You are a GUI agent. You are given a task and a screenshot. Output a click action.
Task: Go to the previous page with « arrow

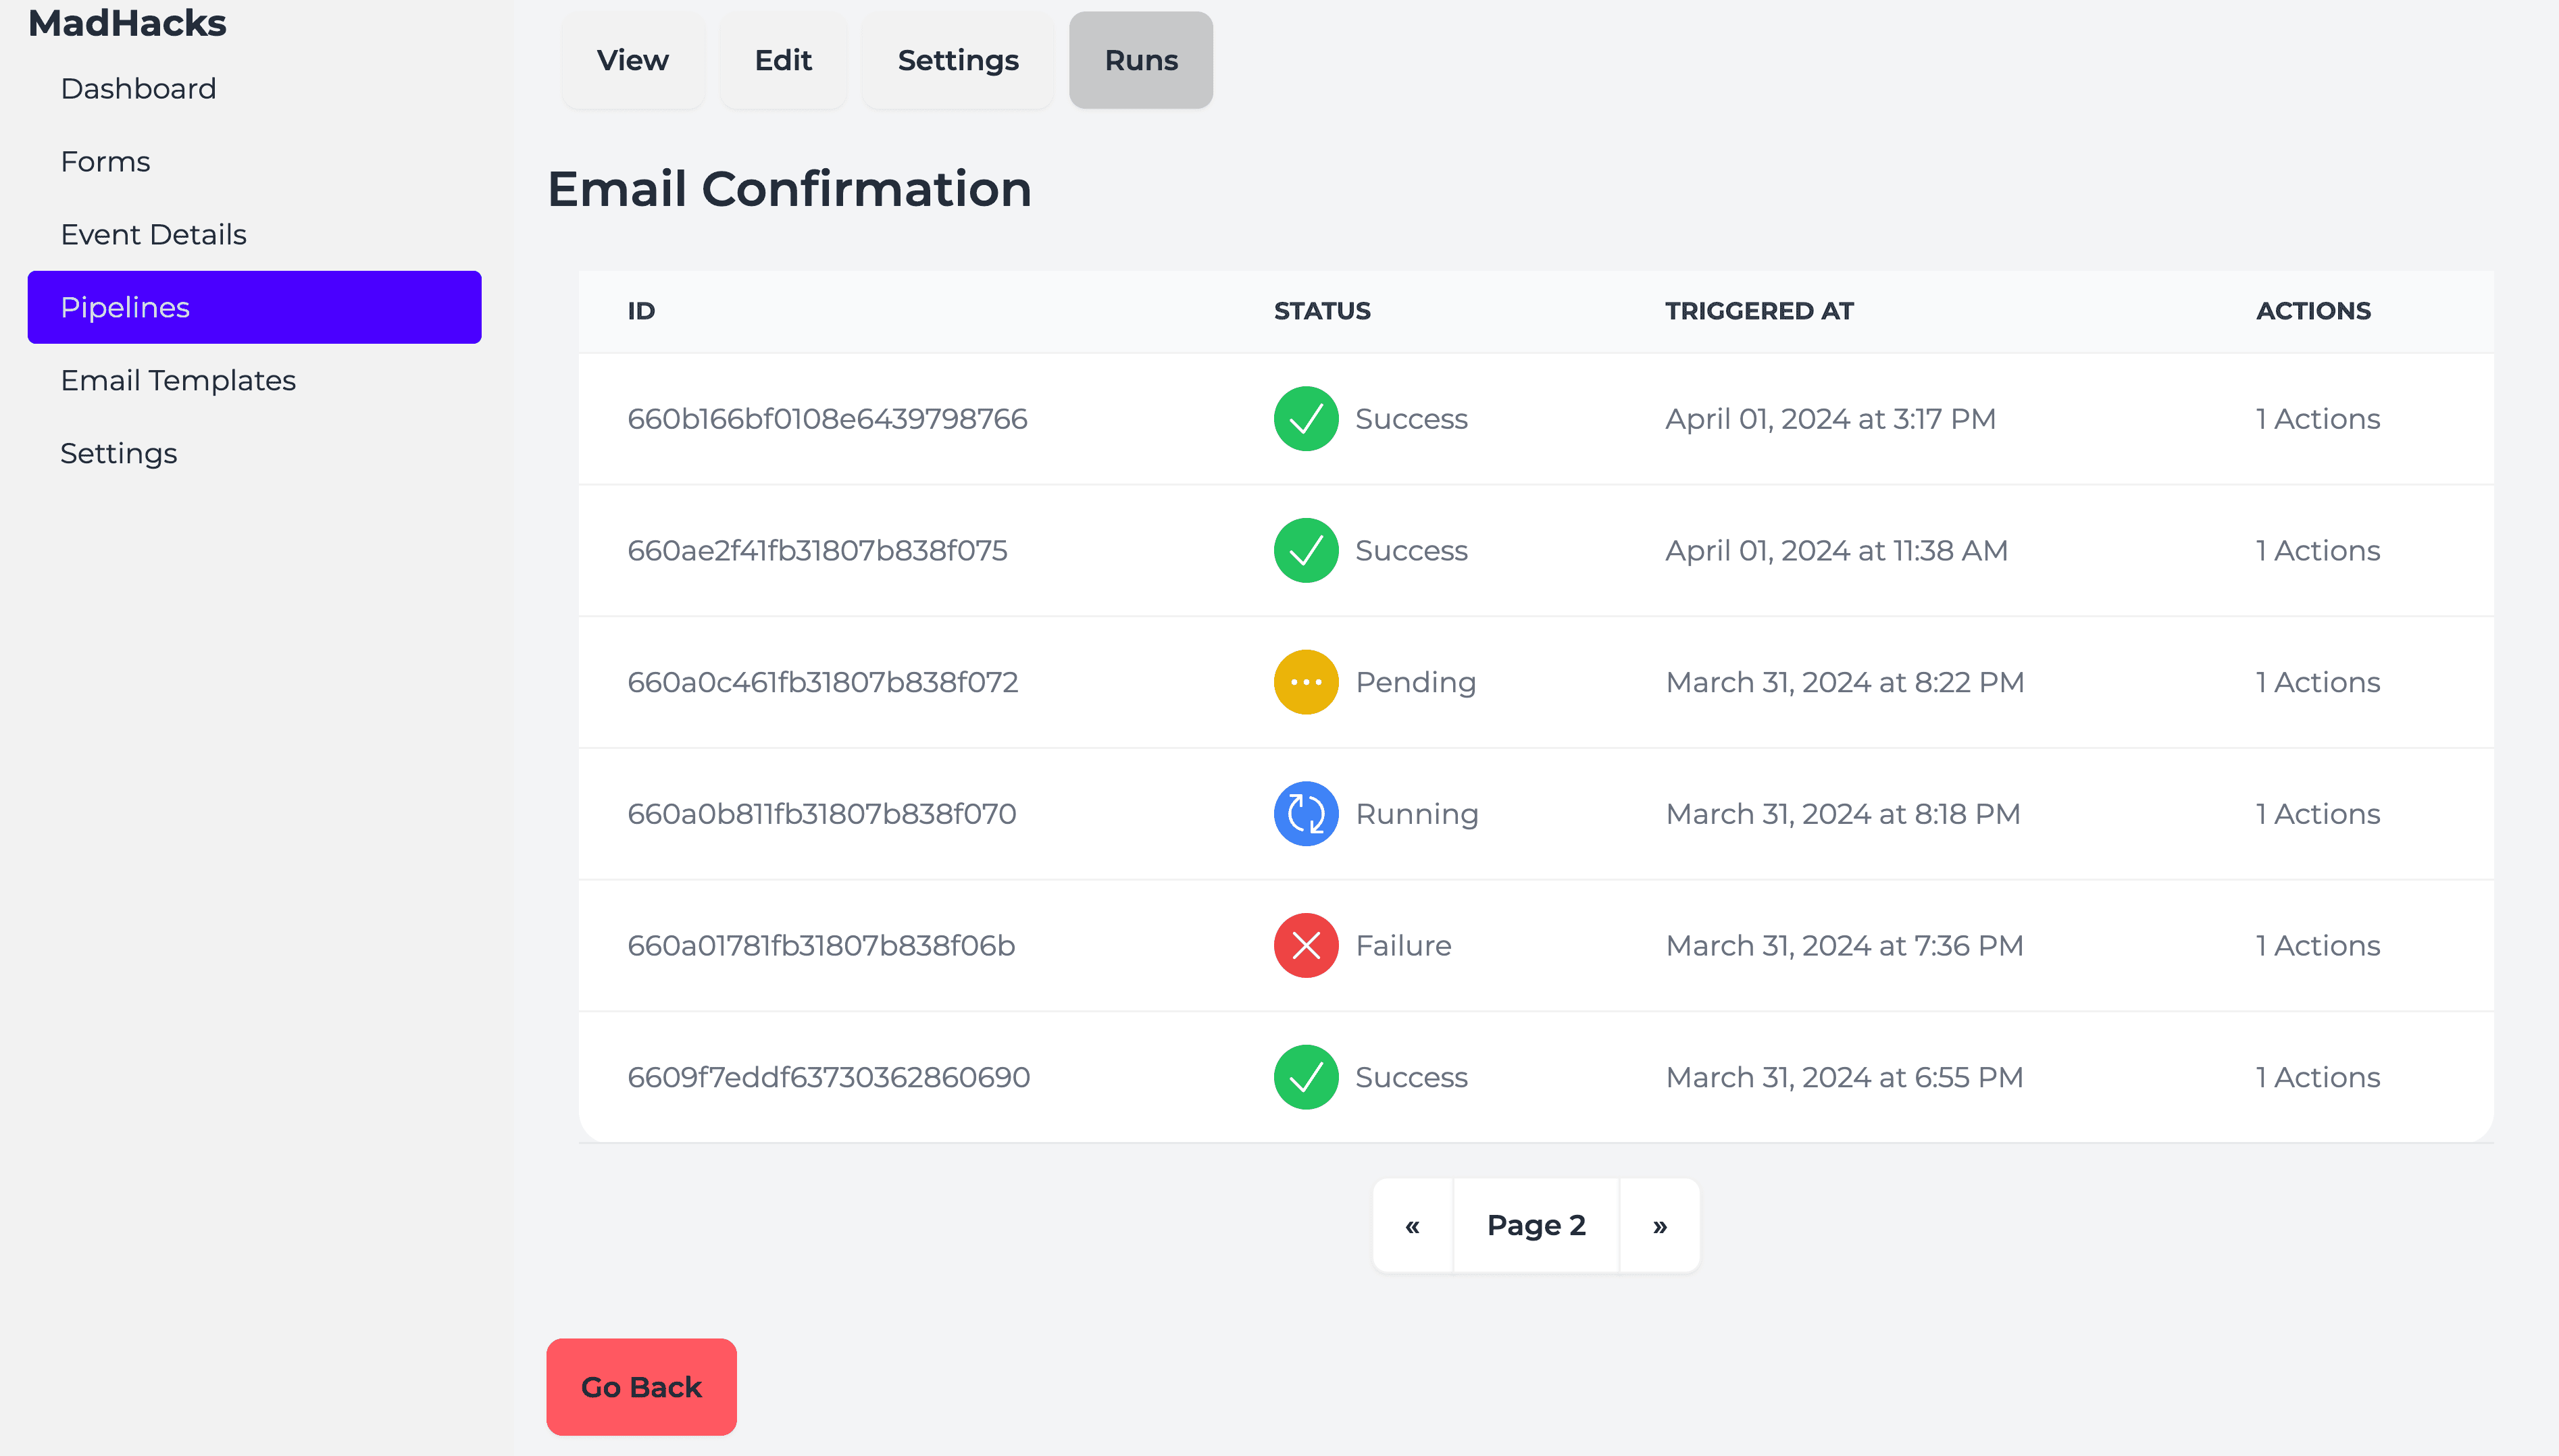click(x=1412, y=1225)
